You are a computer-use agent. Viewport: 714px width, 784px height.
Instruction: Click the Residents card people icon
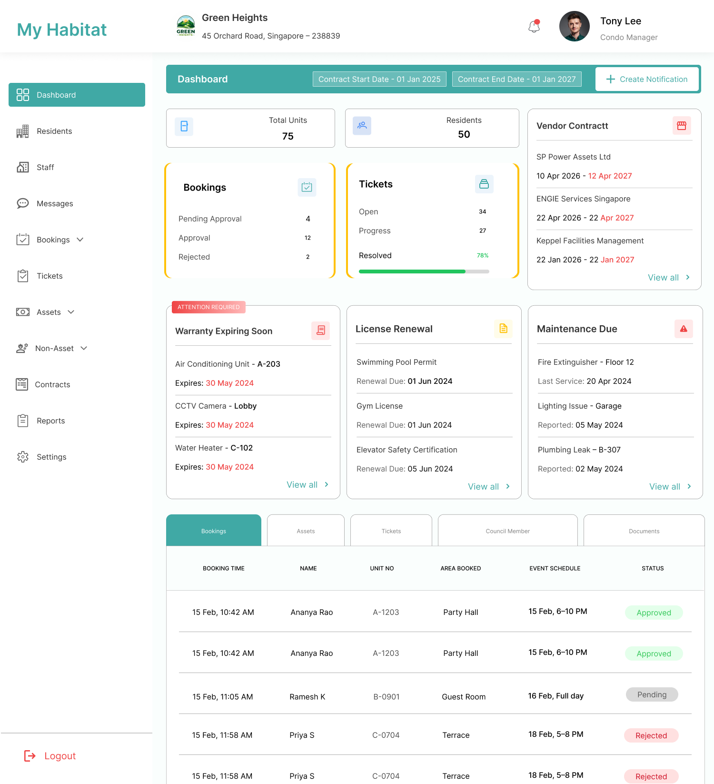tap(362, 126)
